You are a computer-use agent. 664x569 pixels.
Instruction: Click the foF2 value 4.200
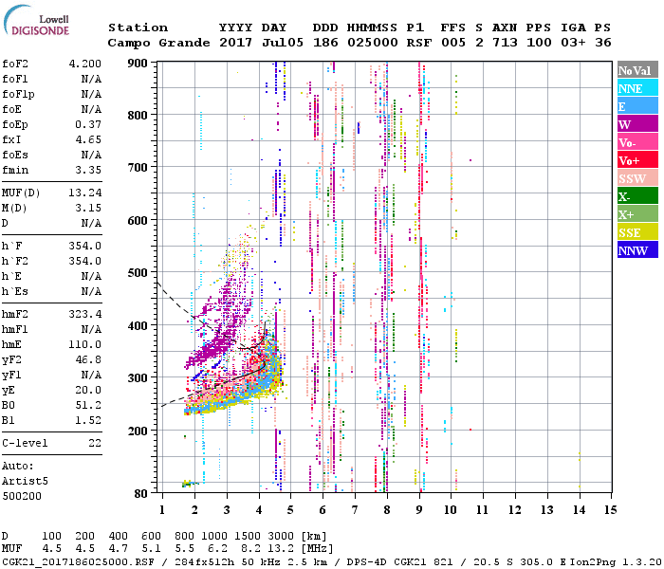(x=83, y=64)
